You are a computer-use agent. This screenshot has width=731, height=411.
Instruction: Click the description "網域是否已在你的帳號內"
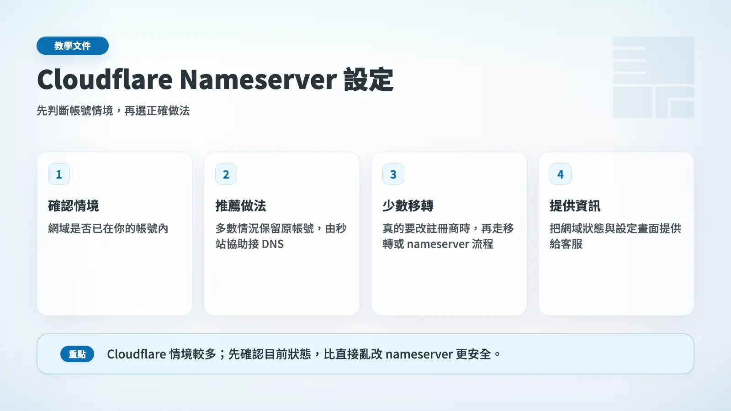tap(108, 228)
